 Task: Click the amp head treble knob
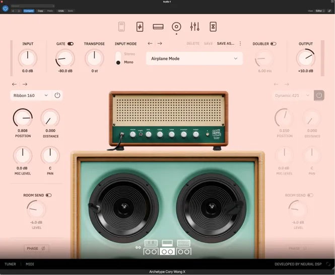172,134
